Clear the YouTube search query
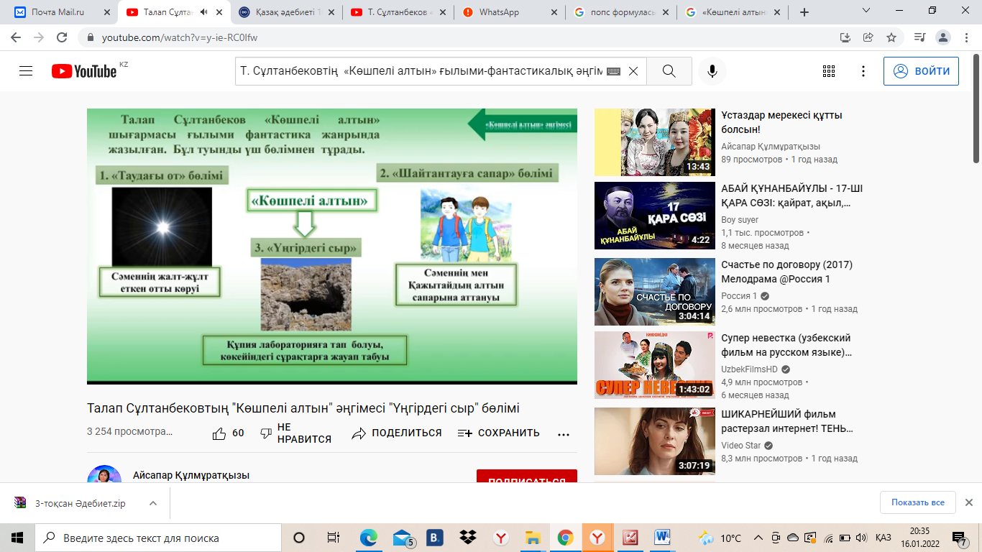The image size is (982, 552). click(x=633, y=71)
